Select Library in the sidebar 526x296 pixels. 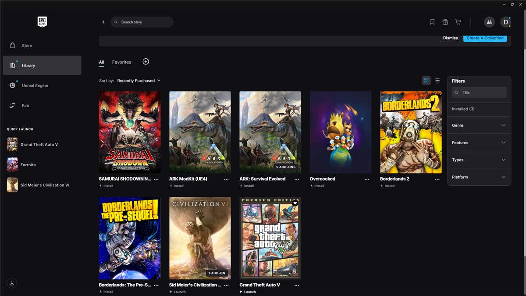coord(42,65)
